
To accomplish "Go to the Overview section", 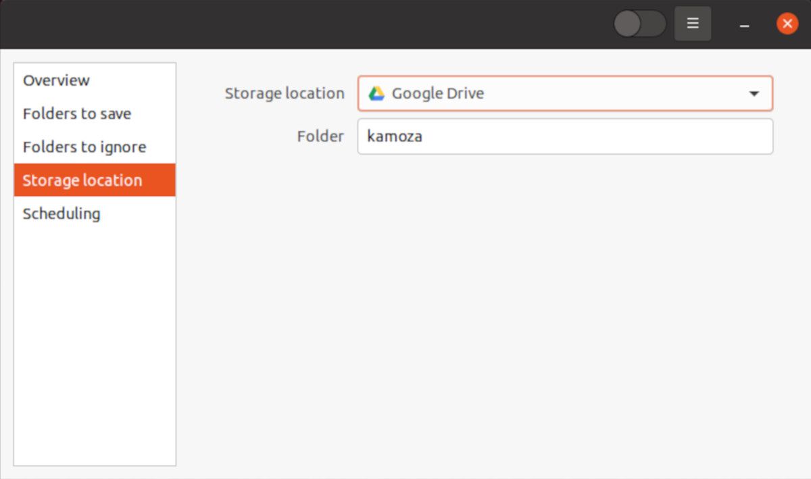I will point(56,80).
